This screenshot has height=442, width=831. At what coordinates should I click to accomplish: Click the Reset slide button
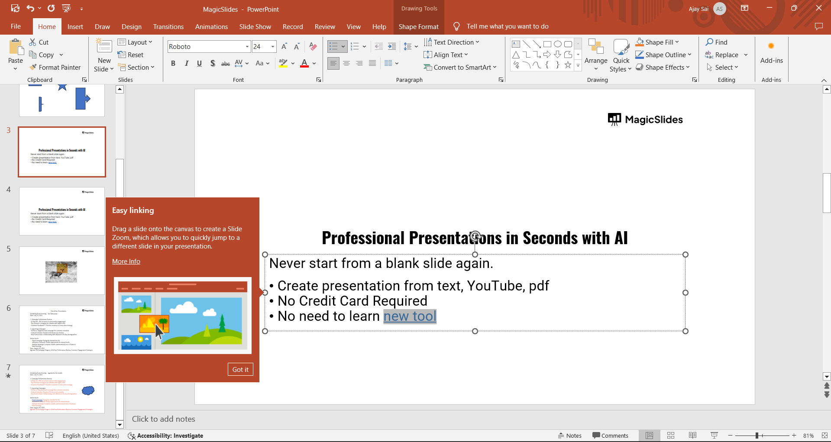click(x=131, y=55)
